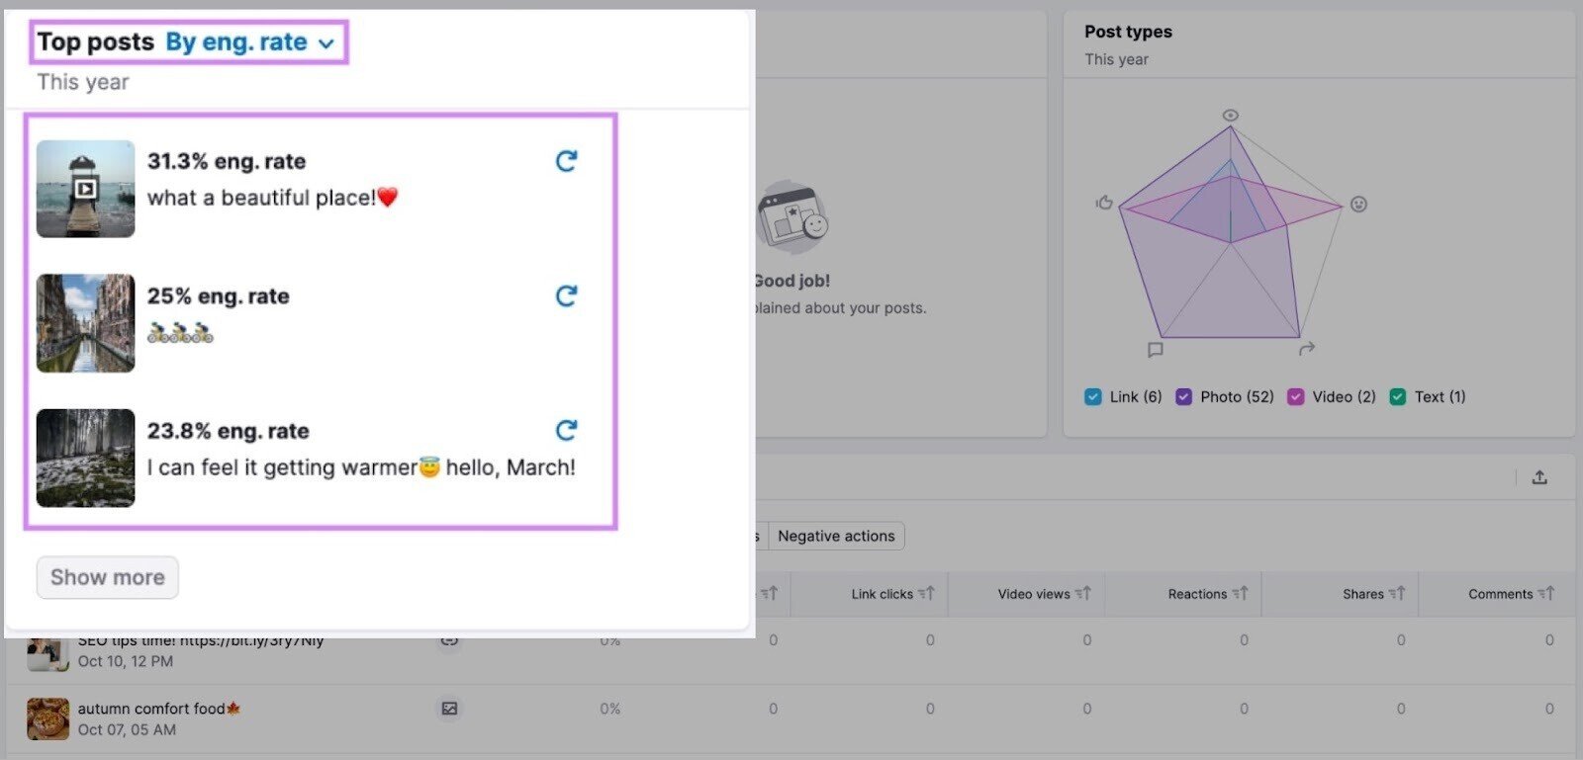Click the views eye icon on radar chart
The width and height of the screenshot is (1583, 760).
coord(1231,116)
